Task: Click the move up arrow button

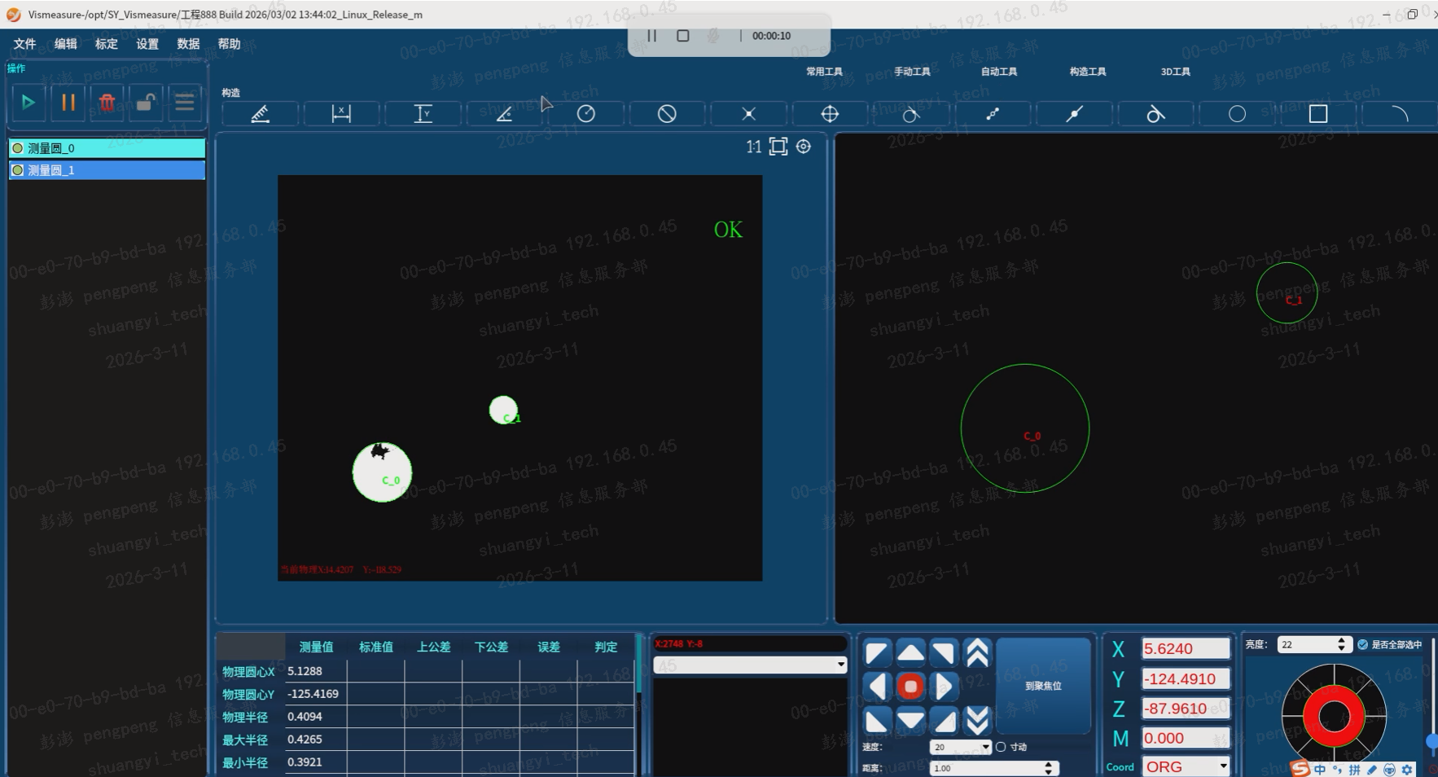Action: [910, 652]
